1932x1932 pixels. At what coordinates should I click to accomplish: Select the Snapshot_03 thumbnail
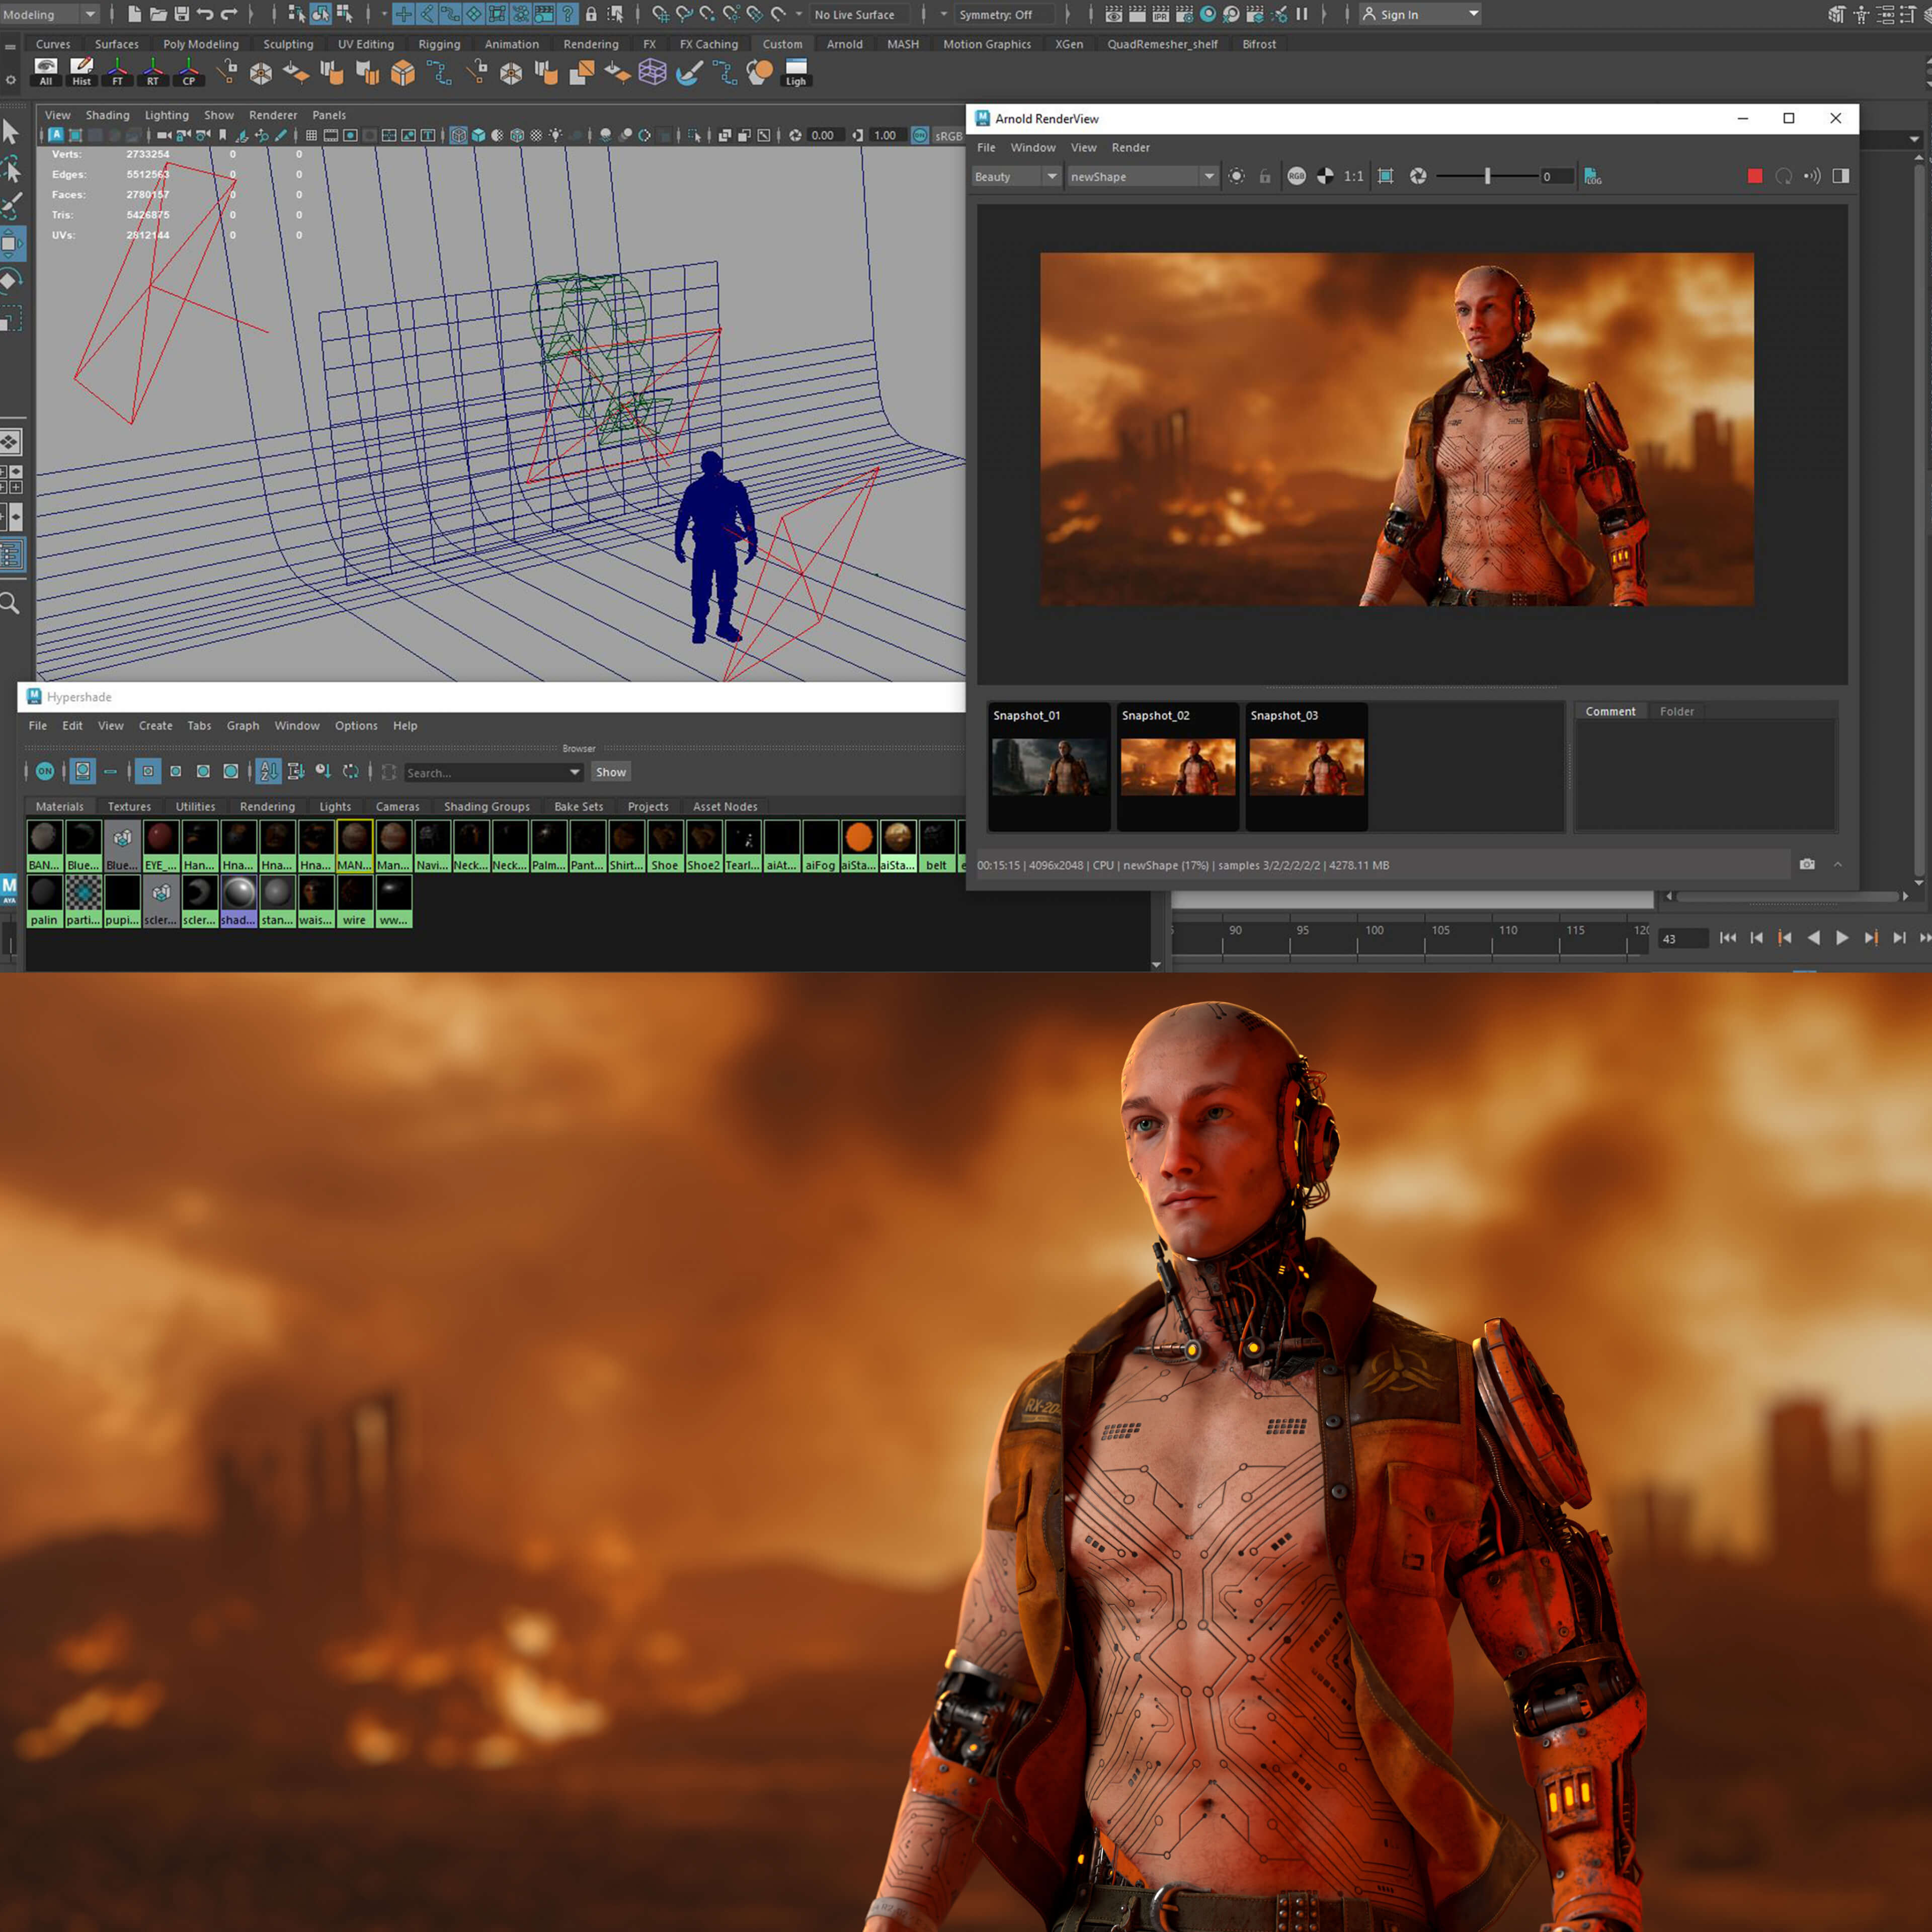tap(1306, 766)
